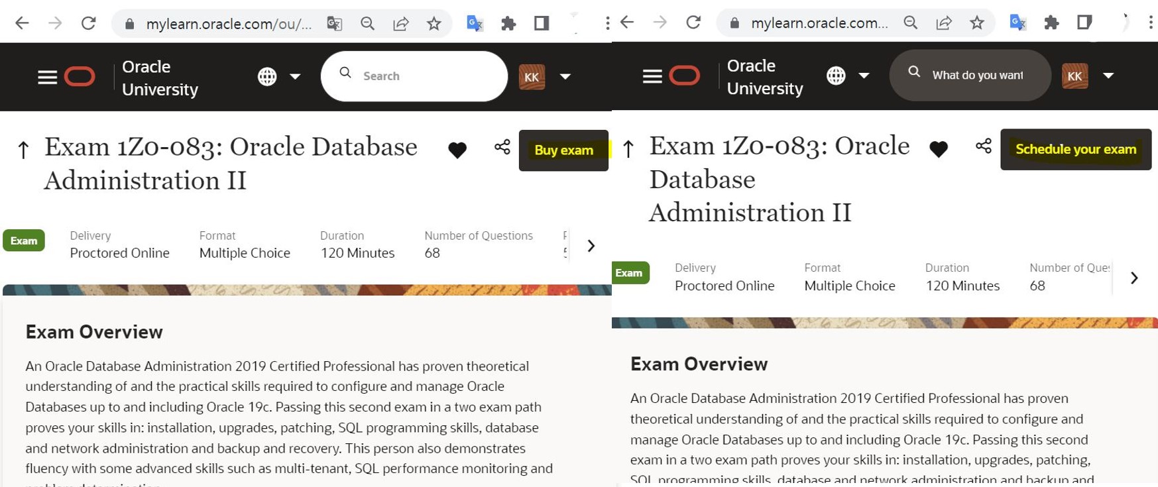The image size is (1158, 487).
Task: Open Chrome three-dot menu in right browser
Action: pos(1151,23)
